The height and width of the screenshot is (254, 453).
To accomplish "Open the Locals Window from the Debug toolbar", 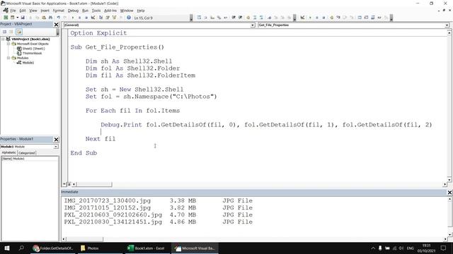I will pos(360,18).
